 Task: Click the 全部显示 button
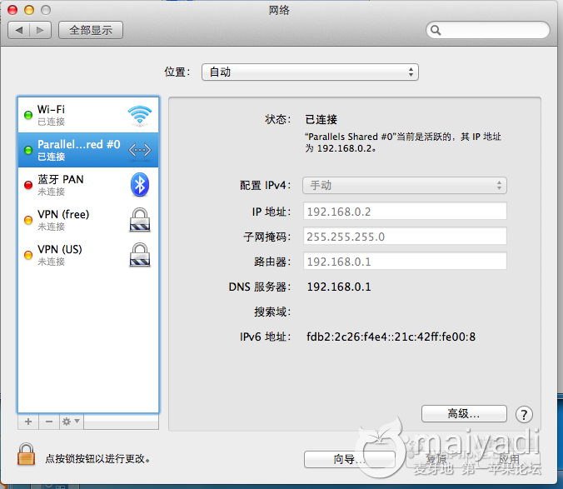(91, 30)
